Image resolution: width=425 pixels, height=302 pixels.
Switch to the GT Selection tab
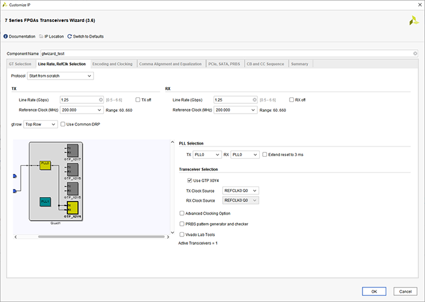click(x=20, y=64)
